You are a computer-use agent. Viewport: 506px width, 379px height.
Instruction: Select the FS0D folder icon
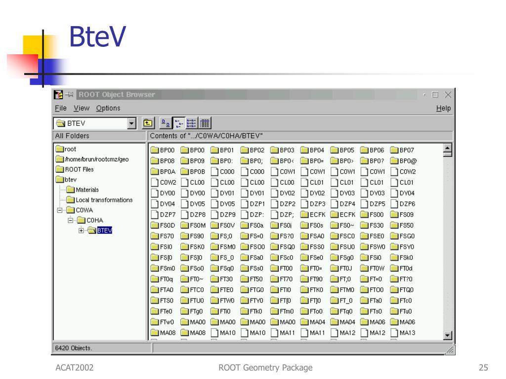(155, 225)
